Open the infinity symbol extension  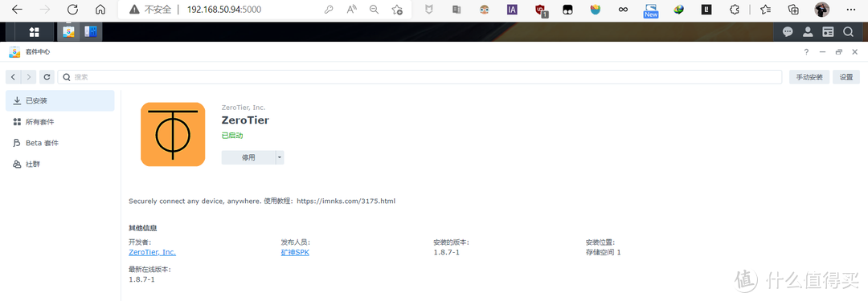[623, 10]
